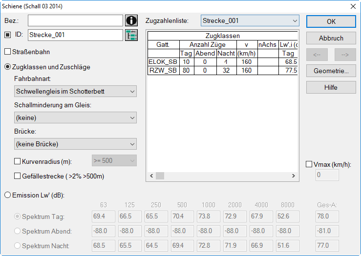Click the nAchs column header

(x=268, y=44)
